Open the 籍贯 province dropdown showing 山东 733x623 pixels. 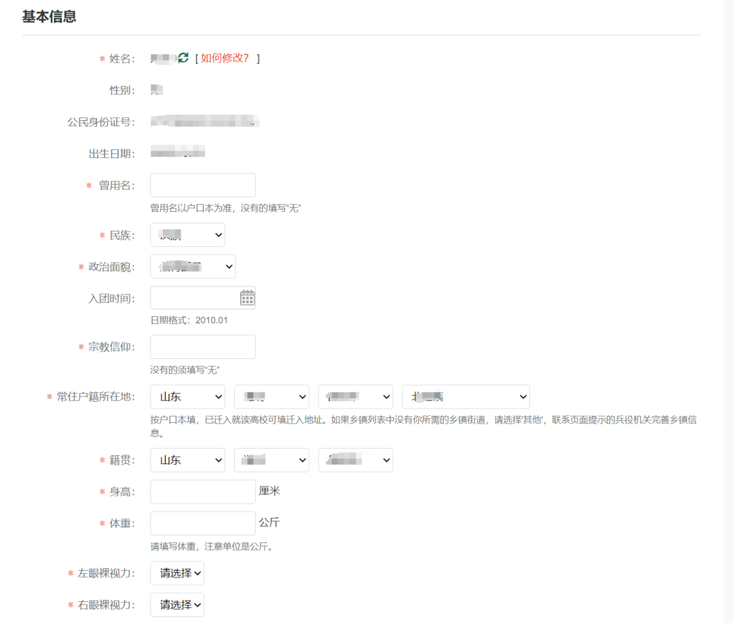pos(187,460)
